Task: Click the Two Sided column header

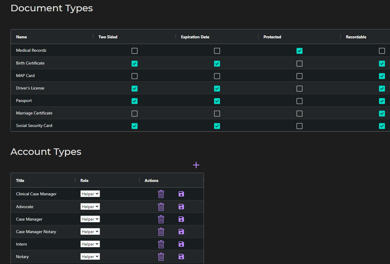Action: click(x=108, y=37)
